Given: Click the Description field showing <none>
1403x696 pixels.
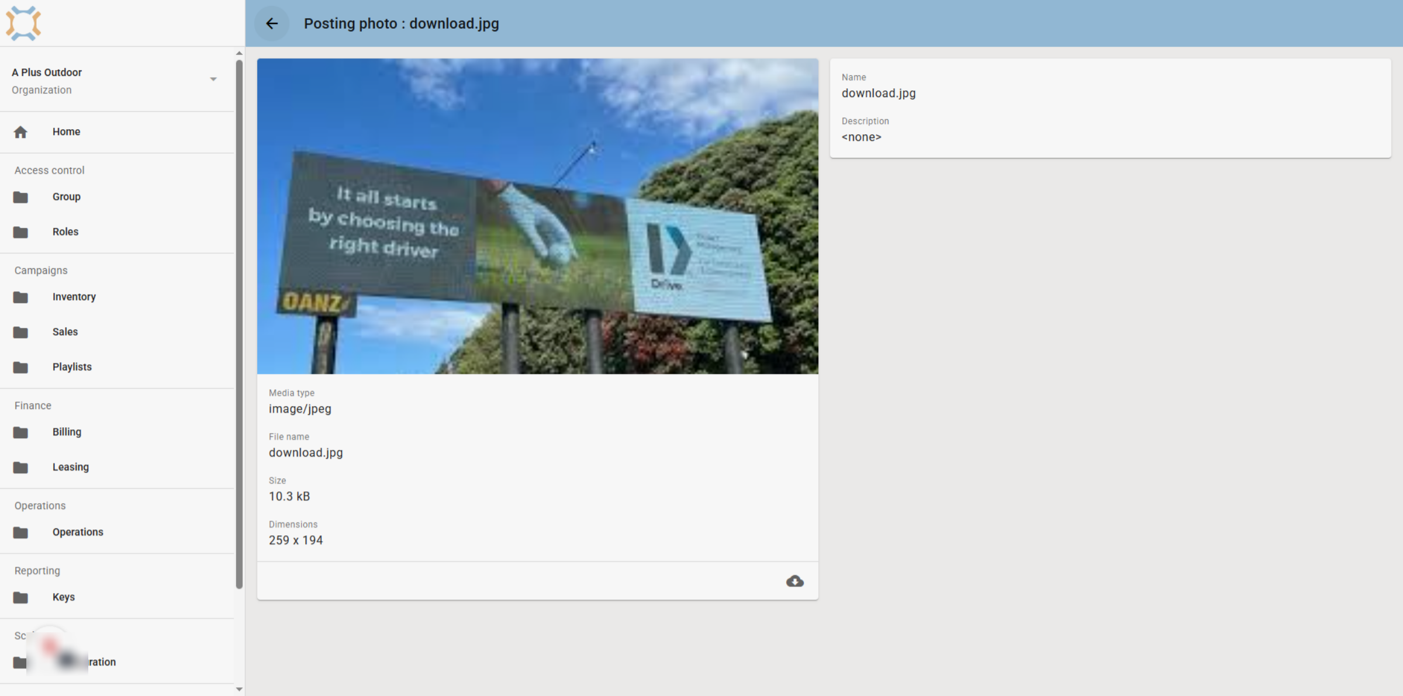Looking at the screenshot, I should pyautogui.click(x=862, y=137).
